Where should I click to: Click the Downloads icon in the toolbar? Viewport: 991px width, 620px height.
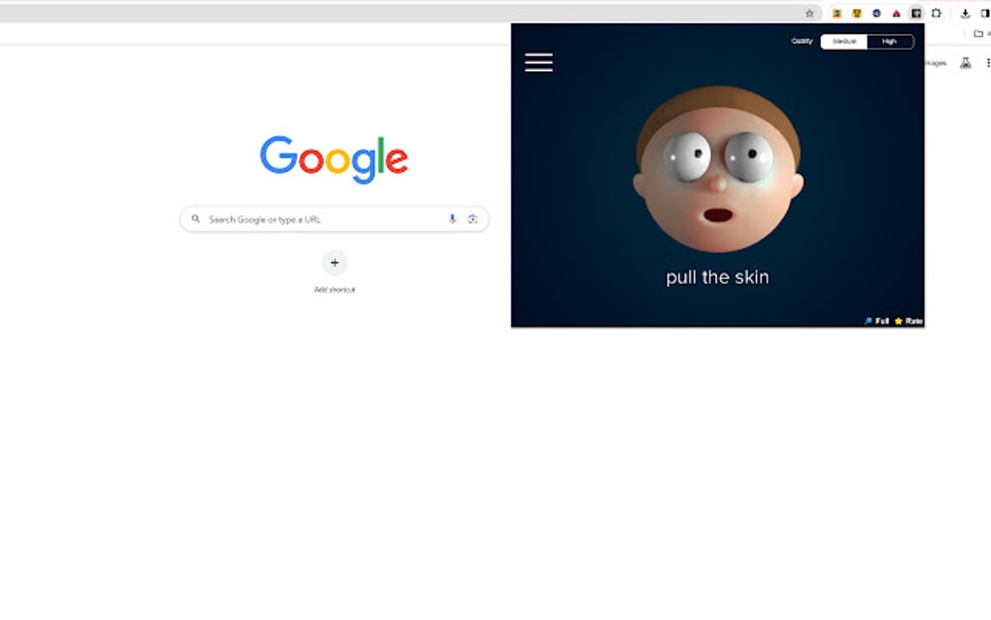point(965,14)
